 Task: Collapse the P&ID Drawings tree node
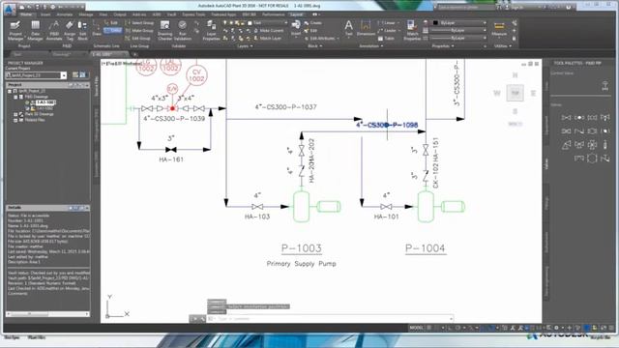pyautogui.click(x=15, y=97)
